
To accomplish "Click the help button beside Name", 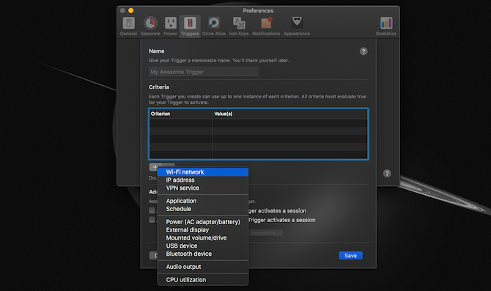I will 363,51.
